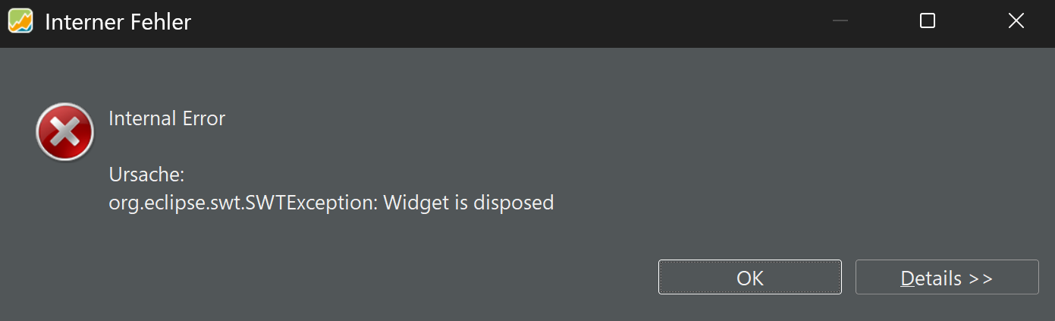Click the double chevron on Details button
The height and width of the screenshot is (321, 1055).
tap(981, 279)
